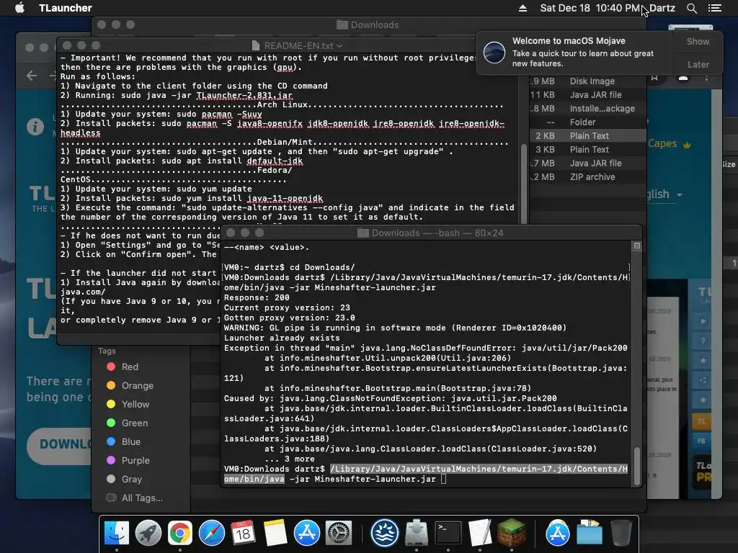This screenshot has width=738, height=553.
Task: Select the Installer package row in Finder
Action: point(587,109)
